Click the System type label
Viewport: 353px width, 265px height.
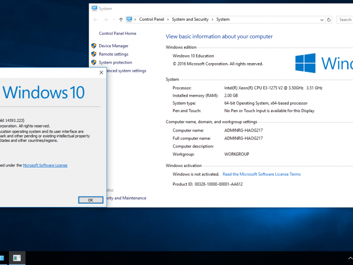tap(184, 103)
